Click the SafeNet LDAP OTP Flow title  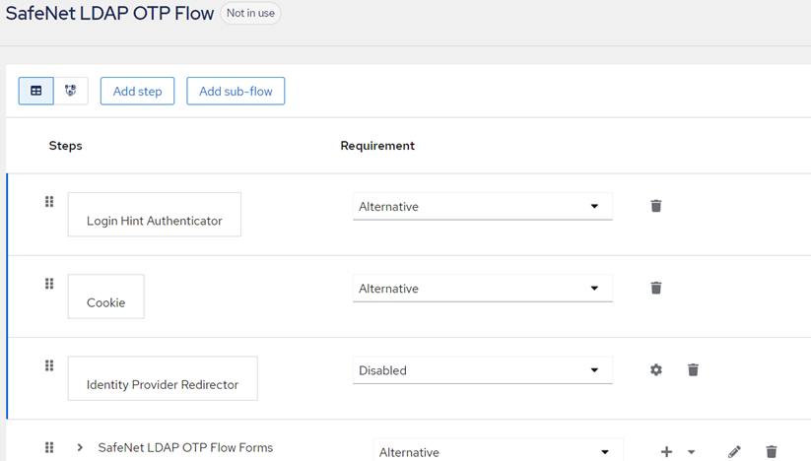(x=109, y=13)
